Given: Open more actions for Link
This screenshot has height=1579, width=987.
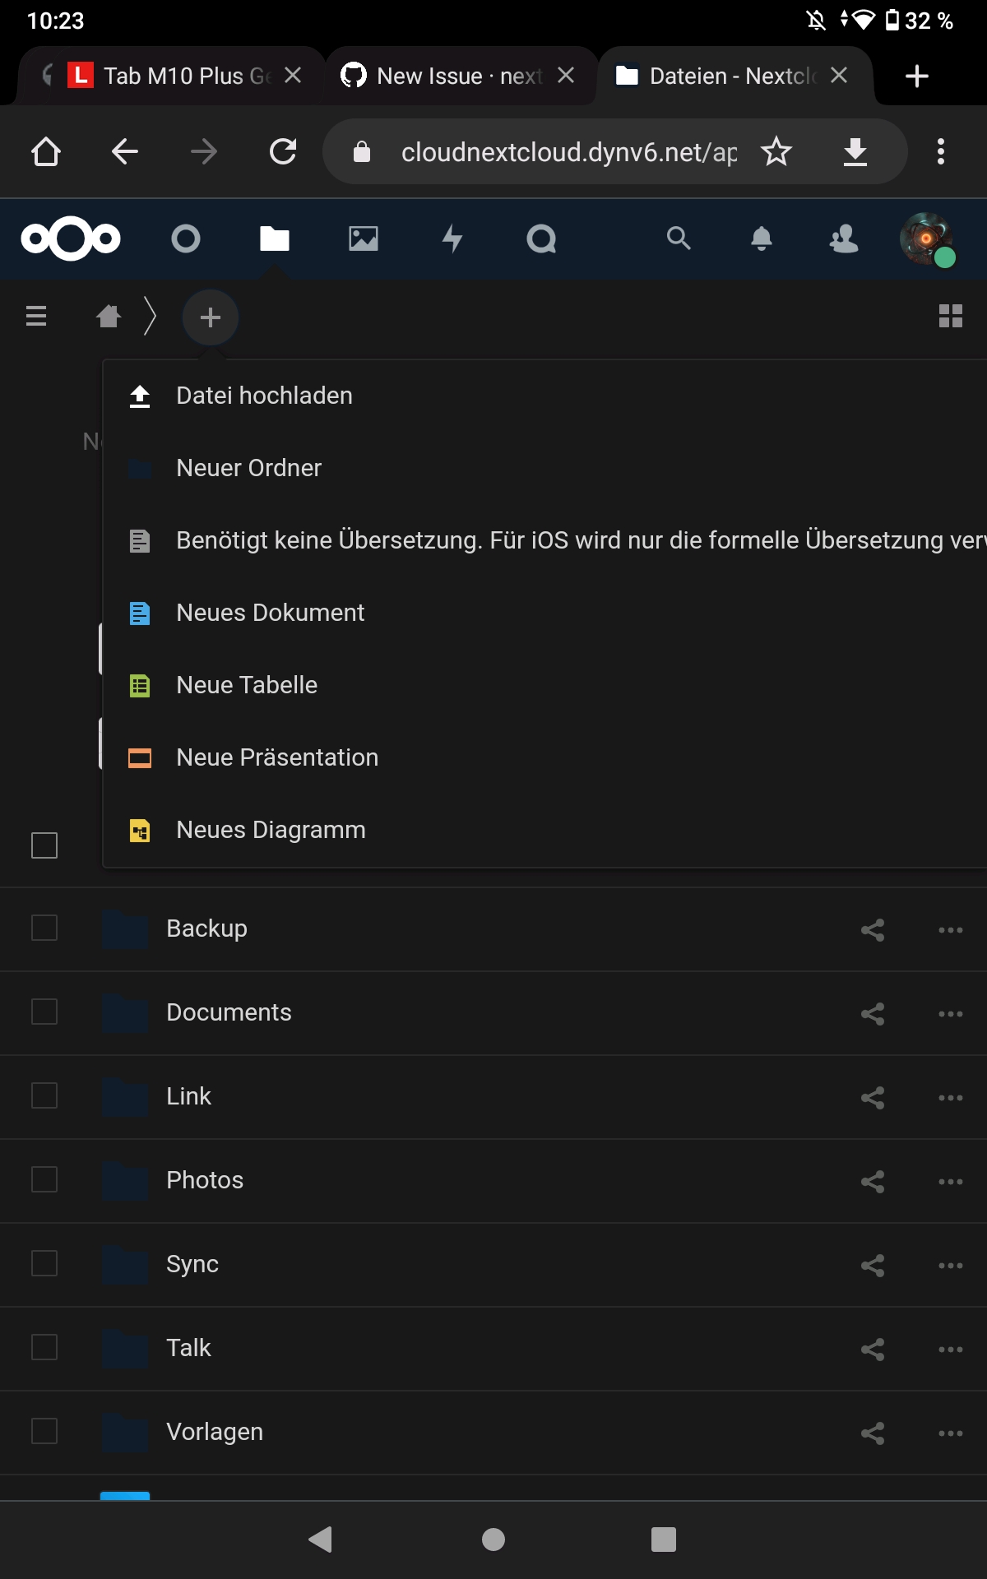Looking at the screenshot, I should 951,1098.
